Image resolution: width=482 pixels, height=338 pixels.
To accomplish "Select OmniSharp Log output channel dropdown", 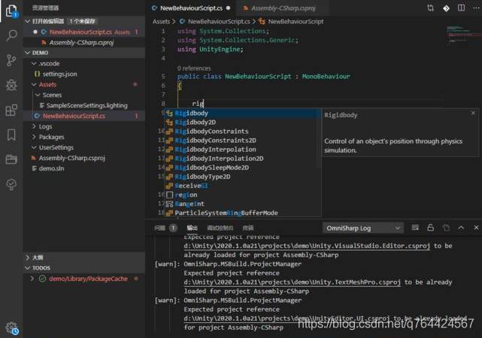I will click(x=362, y=228).
